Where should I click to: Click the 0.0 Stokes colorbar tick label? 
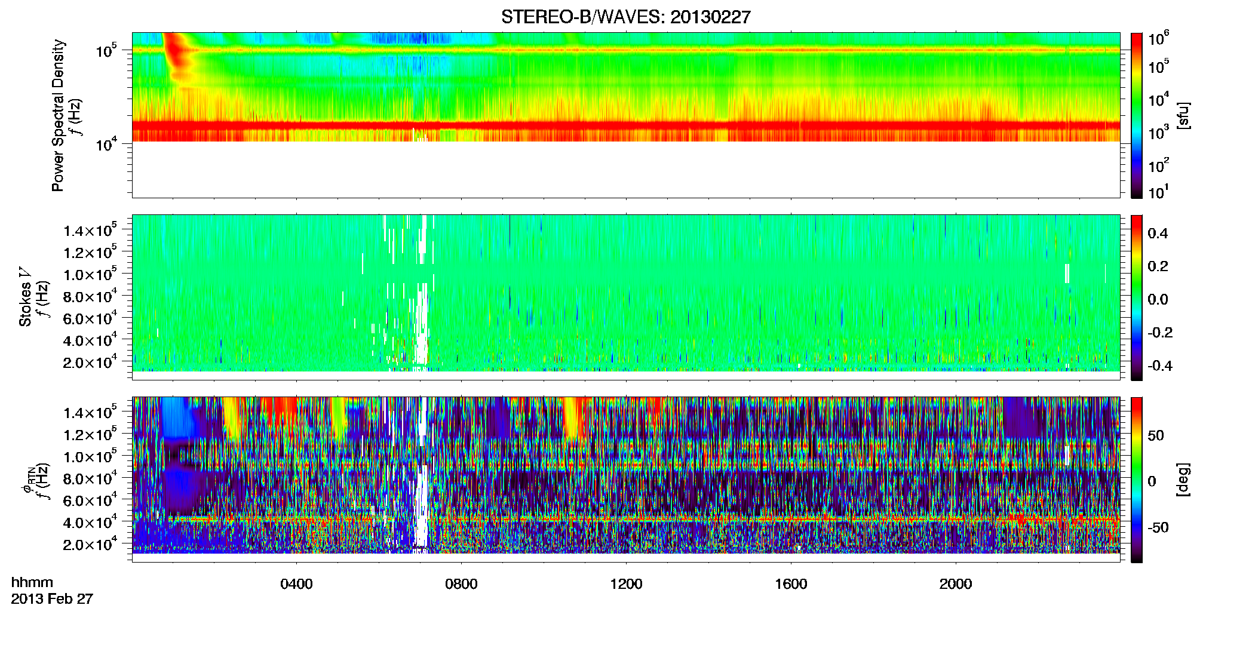tap(1158, 299)
